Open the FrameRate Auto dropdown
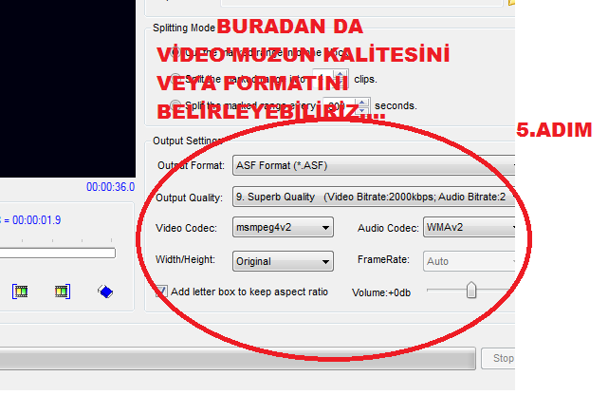Viewport: 608px width, 414px height. click(x=469, y=261)
